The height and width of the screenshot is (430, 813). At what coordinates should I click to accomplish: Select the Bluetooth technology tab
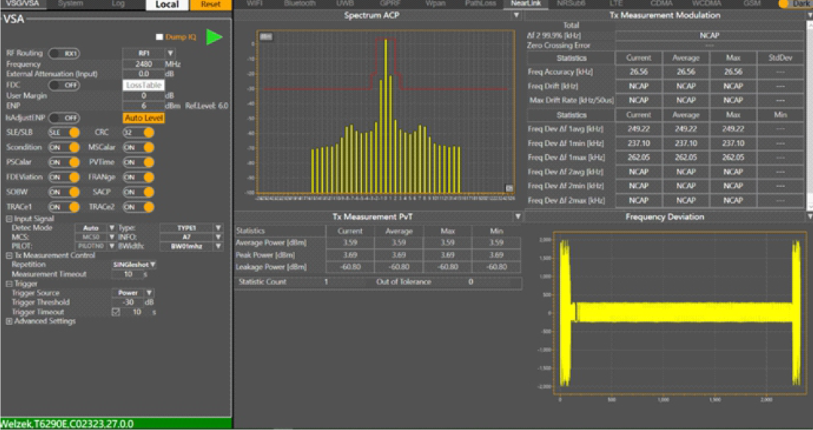point(300,4)
